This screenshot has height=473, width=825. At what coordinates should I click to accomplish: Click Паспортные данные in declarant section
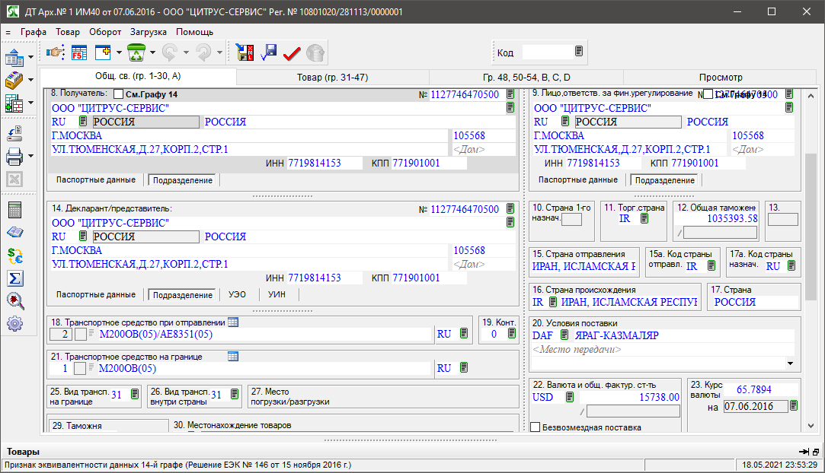point(96,294)
